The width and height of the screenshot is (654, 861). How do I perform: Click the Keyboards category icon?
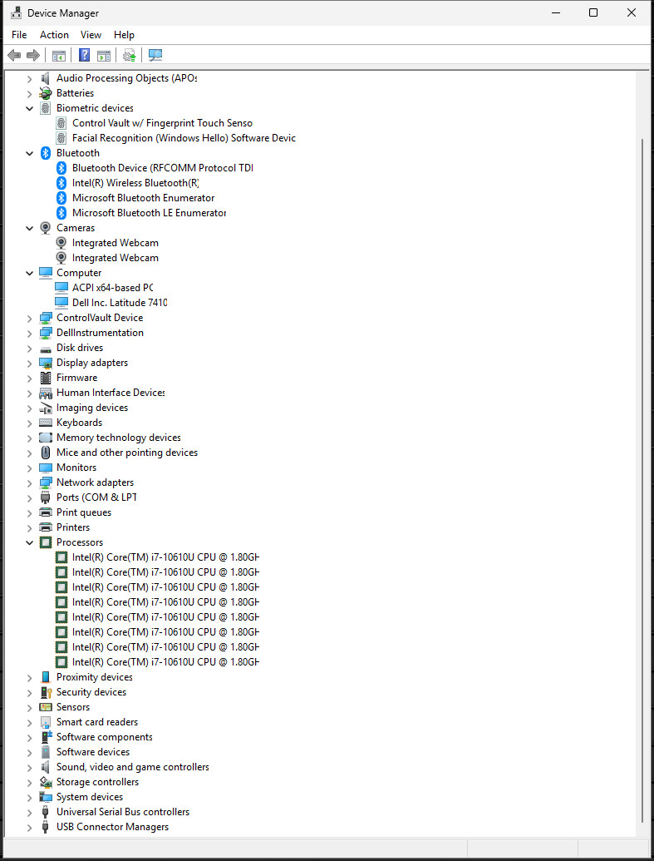click(46, 423)
